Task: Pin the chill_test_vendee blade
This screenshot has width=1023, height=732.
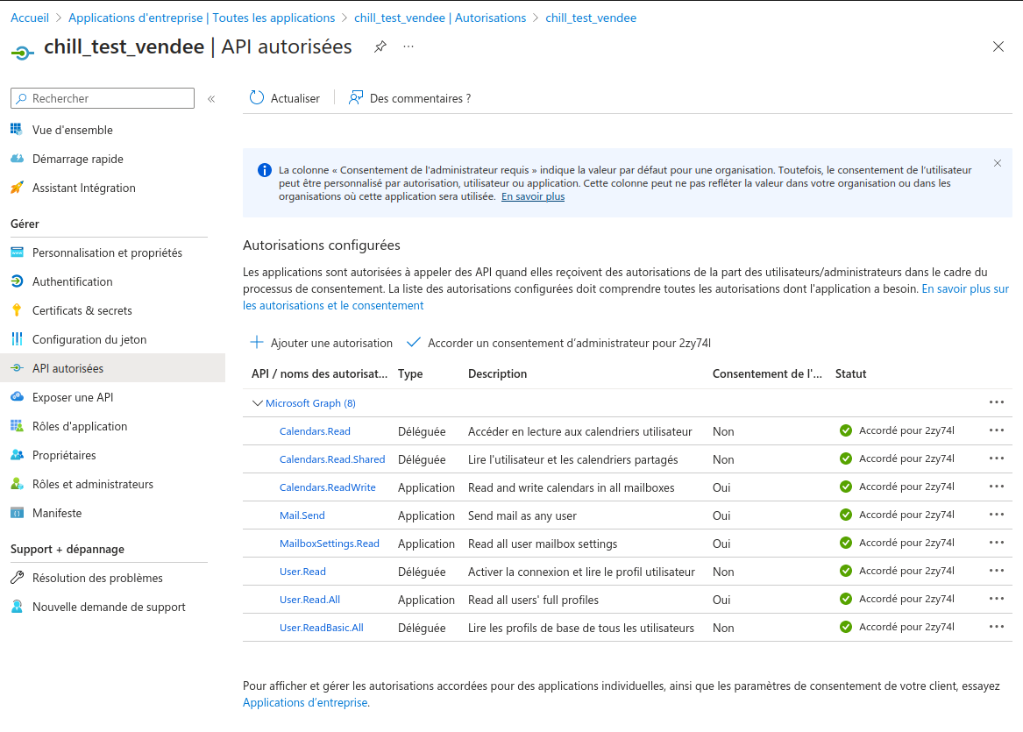Action: pos(380,46)
